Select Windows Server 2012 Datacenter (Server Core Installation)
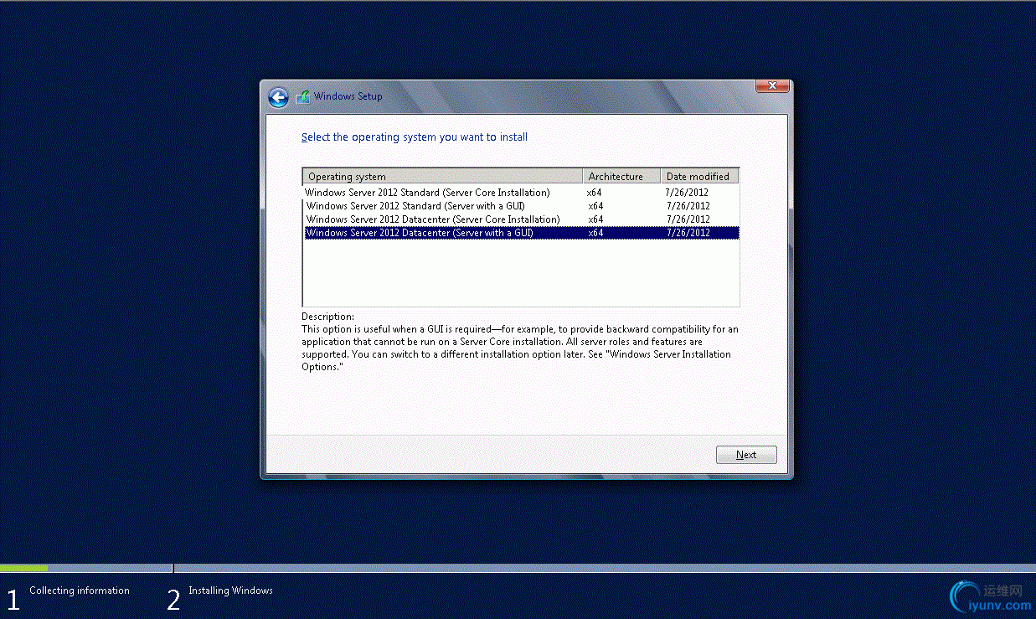1036x619 pixels. click(521, 219)
